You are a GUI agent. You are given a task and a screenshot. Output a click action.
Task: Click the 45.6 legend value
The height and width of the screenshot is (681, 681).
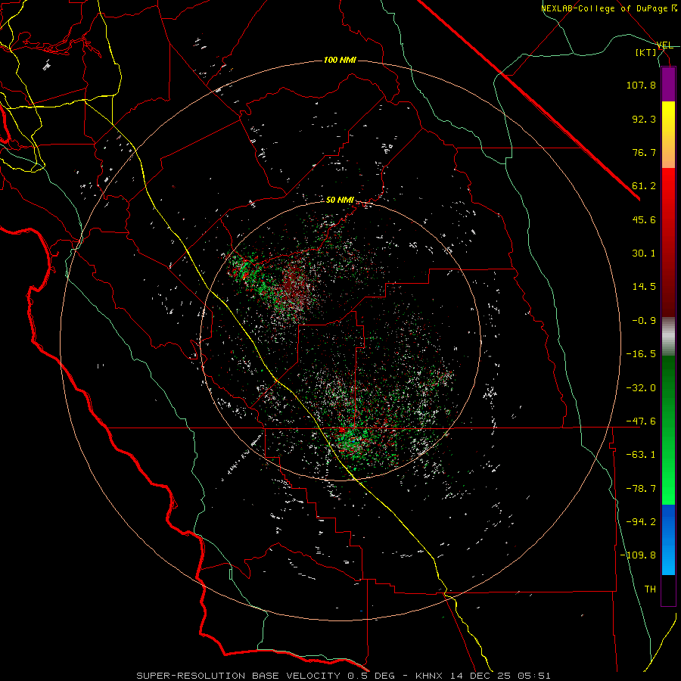(644, 219)
